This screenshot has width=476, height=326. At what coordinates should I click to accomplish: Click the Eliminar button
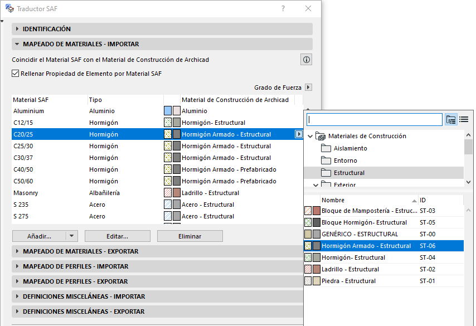(190, 236)
